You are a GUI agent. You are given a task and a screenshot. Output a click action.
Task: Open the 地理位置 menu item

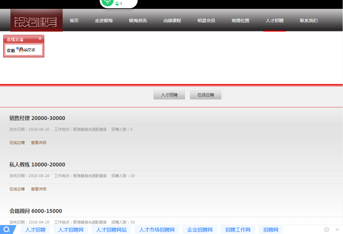pyautogui.click(x=240, y=21)
